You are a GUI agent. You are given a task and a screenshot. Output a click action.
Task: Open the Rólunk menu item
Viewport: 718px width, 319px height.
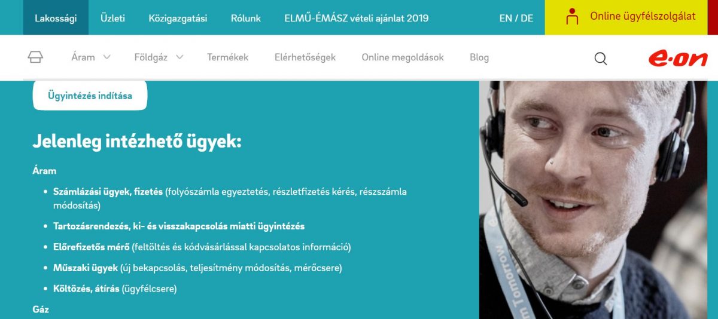[246, 18]
